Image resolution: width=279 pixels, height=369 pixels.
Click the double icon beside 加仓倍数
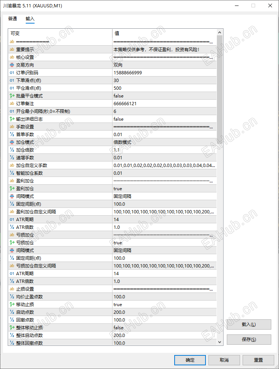12,150
